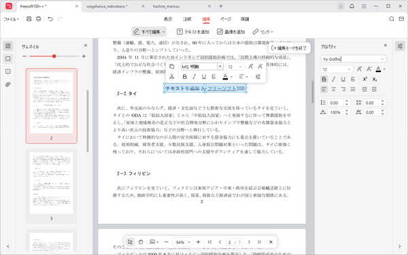Toggle superscript in the Properties panel

point(364,79)
